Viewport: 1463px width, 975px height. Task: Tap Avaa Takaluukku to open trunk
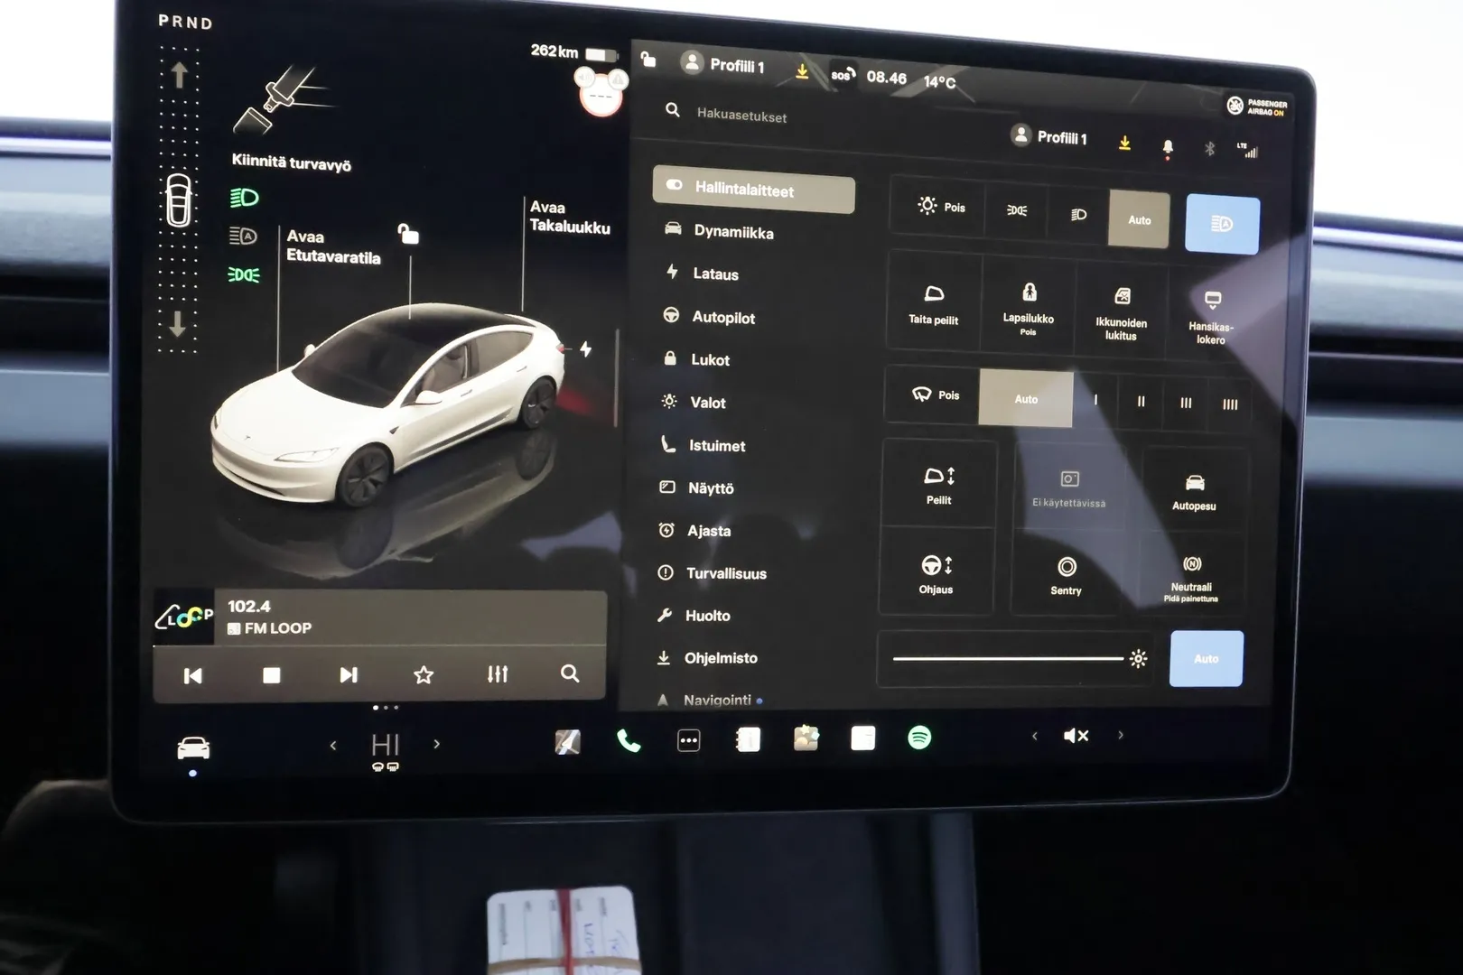[x=569, y=218]
